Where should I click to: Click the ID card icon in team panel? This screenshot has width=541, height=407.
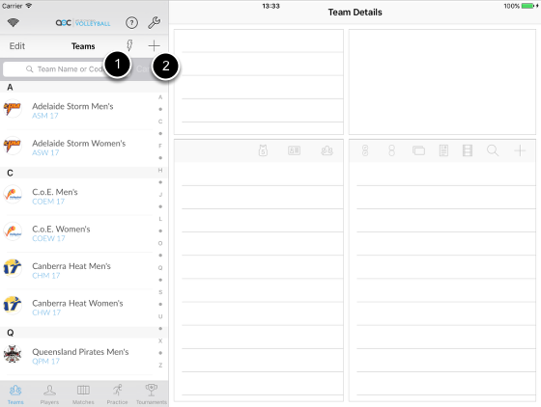click(294, 150)
